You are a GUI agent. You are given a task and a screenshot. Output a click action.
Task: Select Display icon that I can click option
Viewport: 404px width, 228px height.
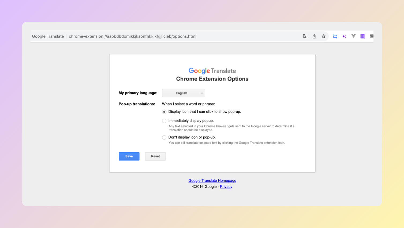click(164, 112)
